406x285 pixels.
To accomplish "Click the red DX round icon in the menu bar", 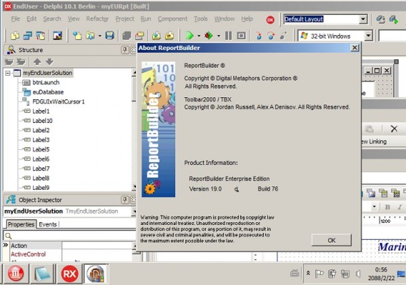I will [270, 20].
